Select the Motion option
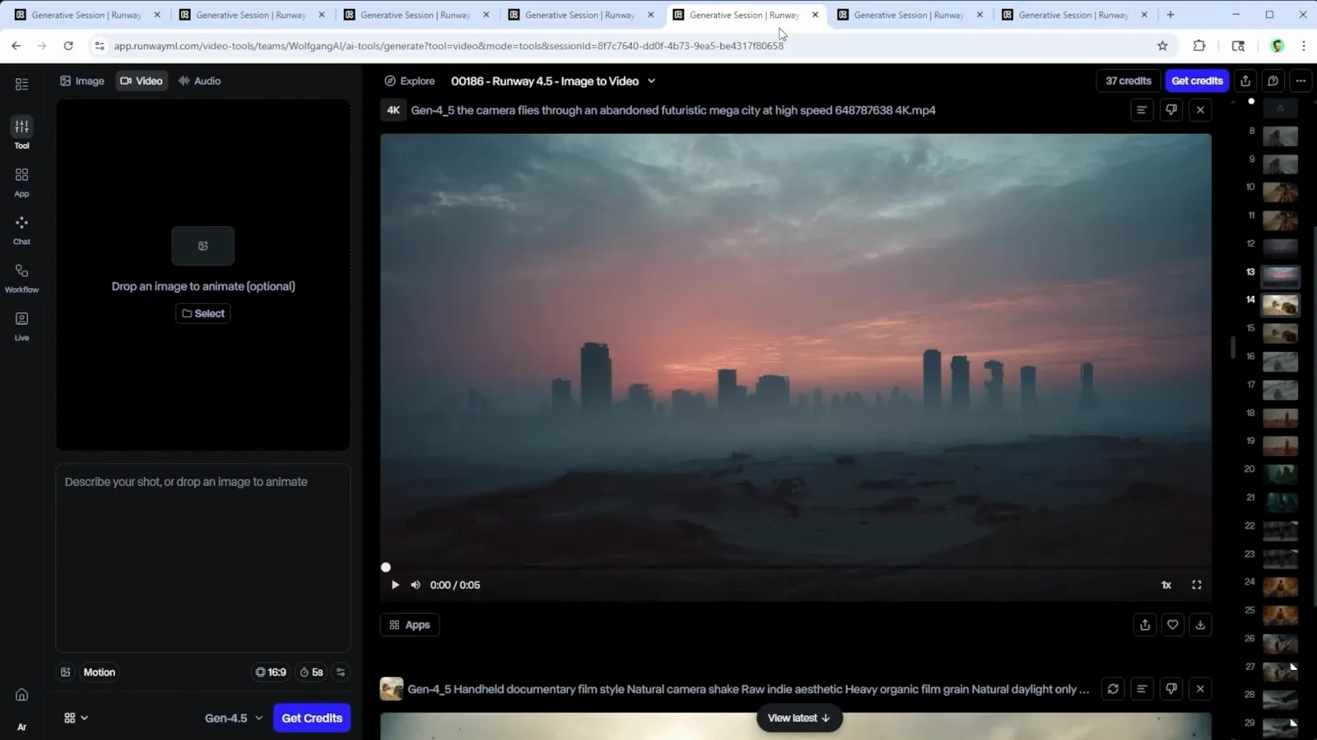 click(x=99, y=673)
